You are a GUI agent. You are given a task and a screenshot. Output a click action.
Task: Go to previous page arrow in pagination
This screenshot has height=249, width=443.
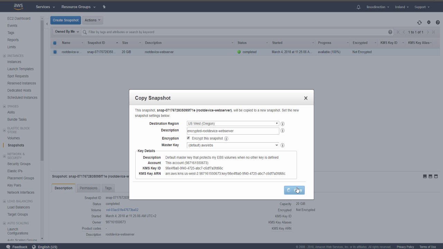(x=404, y=32)
